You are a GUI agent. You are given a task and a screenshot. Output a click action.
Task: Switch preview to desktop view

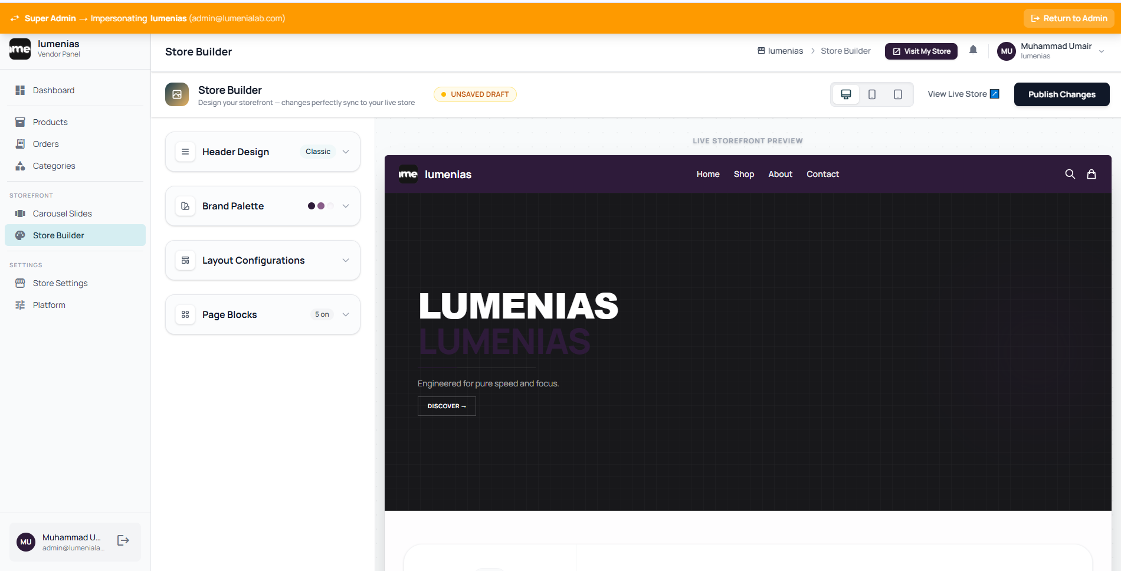(846, 94)
